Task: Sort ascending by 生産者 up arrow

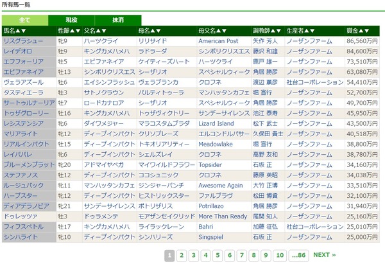Action: click(x=307, y=31)
